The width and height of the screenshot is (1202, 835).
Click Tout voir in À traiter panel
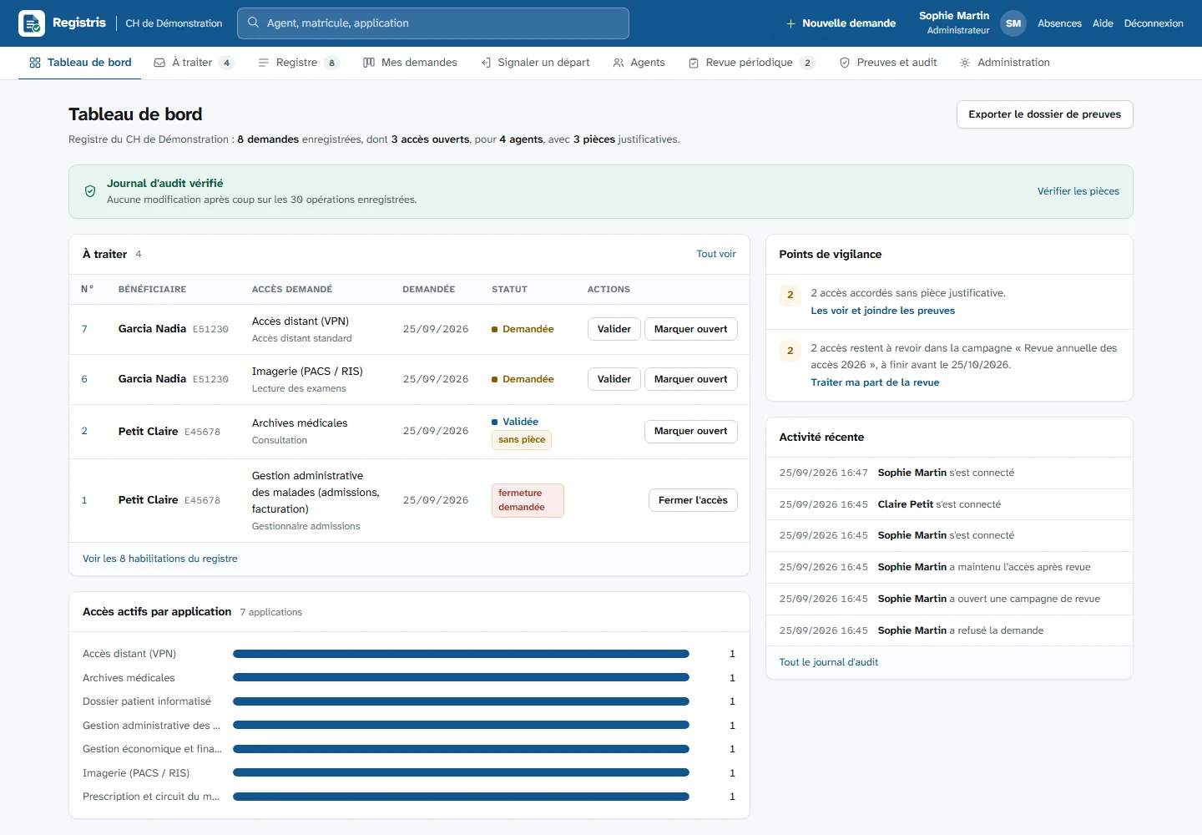click(716, 254)
